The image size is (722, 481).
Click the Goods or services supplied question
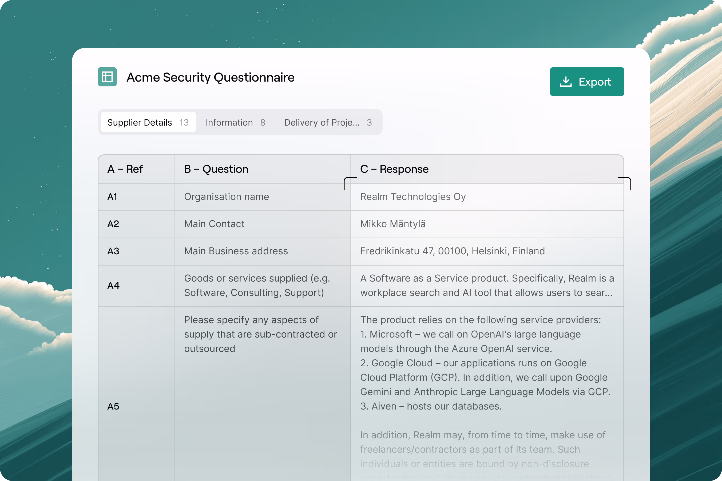(x=257, y=286)
